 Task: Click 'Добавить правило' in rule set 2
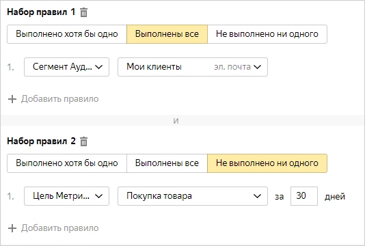click(60, 228)
